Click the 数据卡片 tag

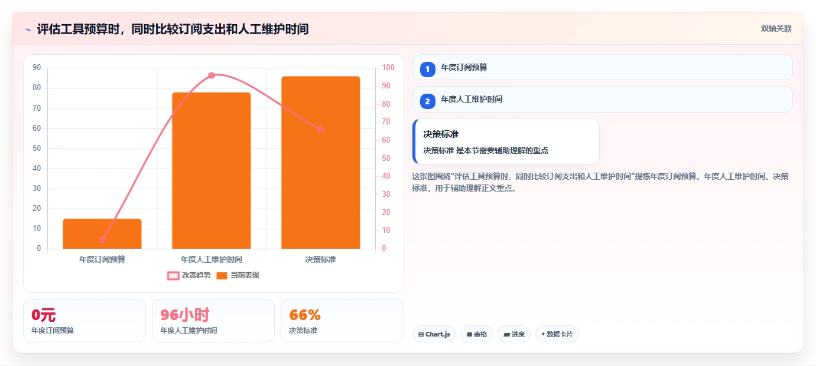[x=557, y=334]
